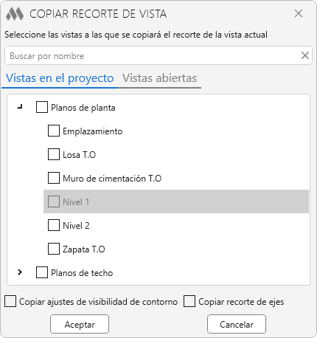Check the Emplazamiento view checkbox
Image resolution: width=317 pixels, height=338 pixels.
tap(54, 131)
